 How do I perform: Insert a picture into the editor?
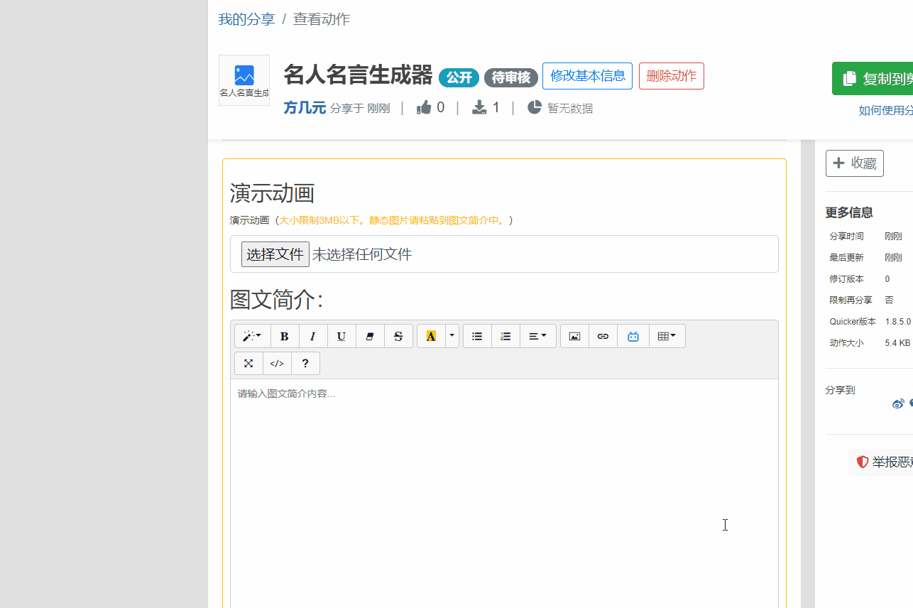coord(574,336)
